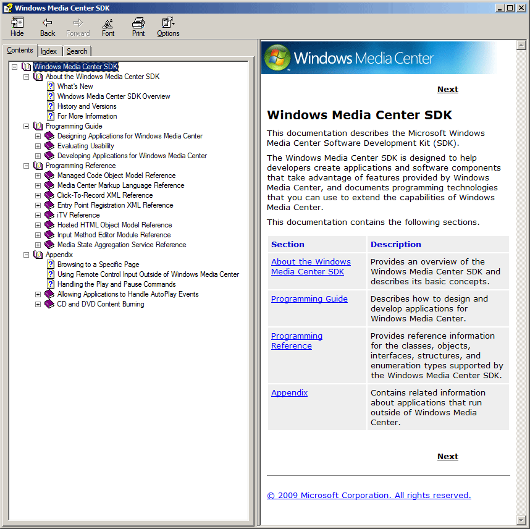This screenshot has height=529, width=530.
Task: Click the purple book icon beside Evaluating Usability
Action: click(x=49, y=146)
